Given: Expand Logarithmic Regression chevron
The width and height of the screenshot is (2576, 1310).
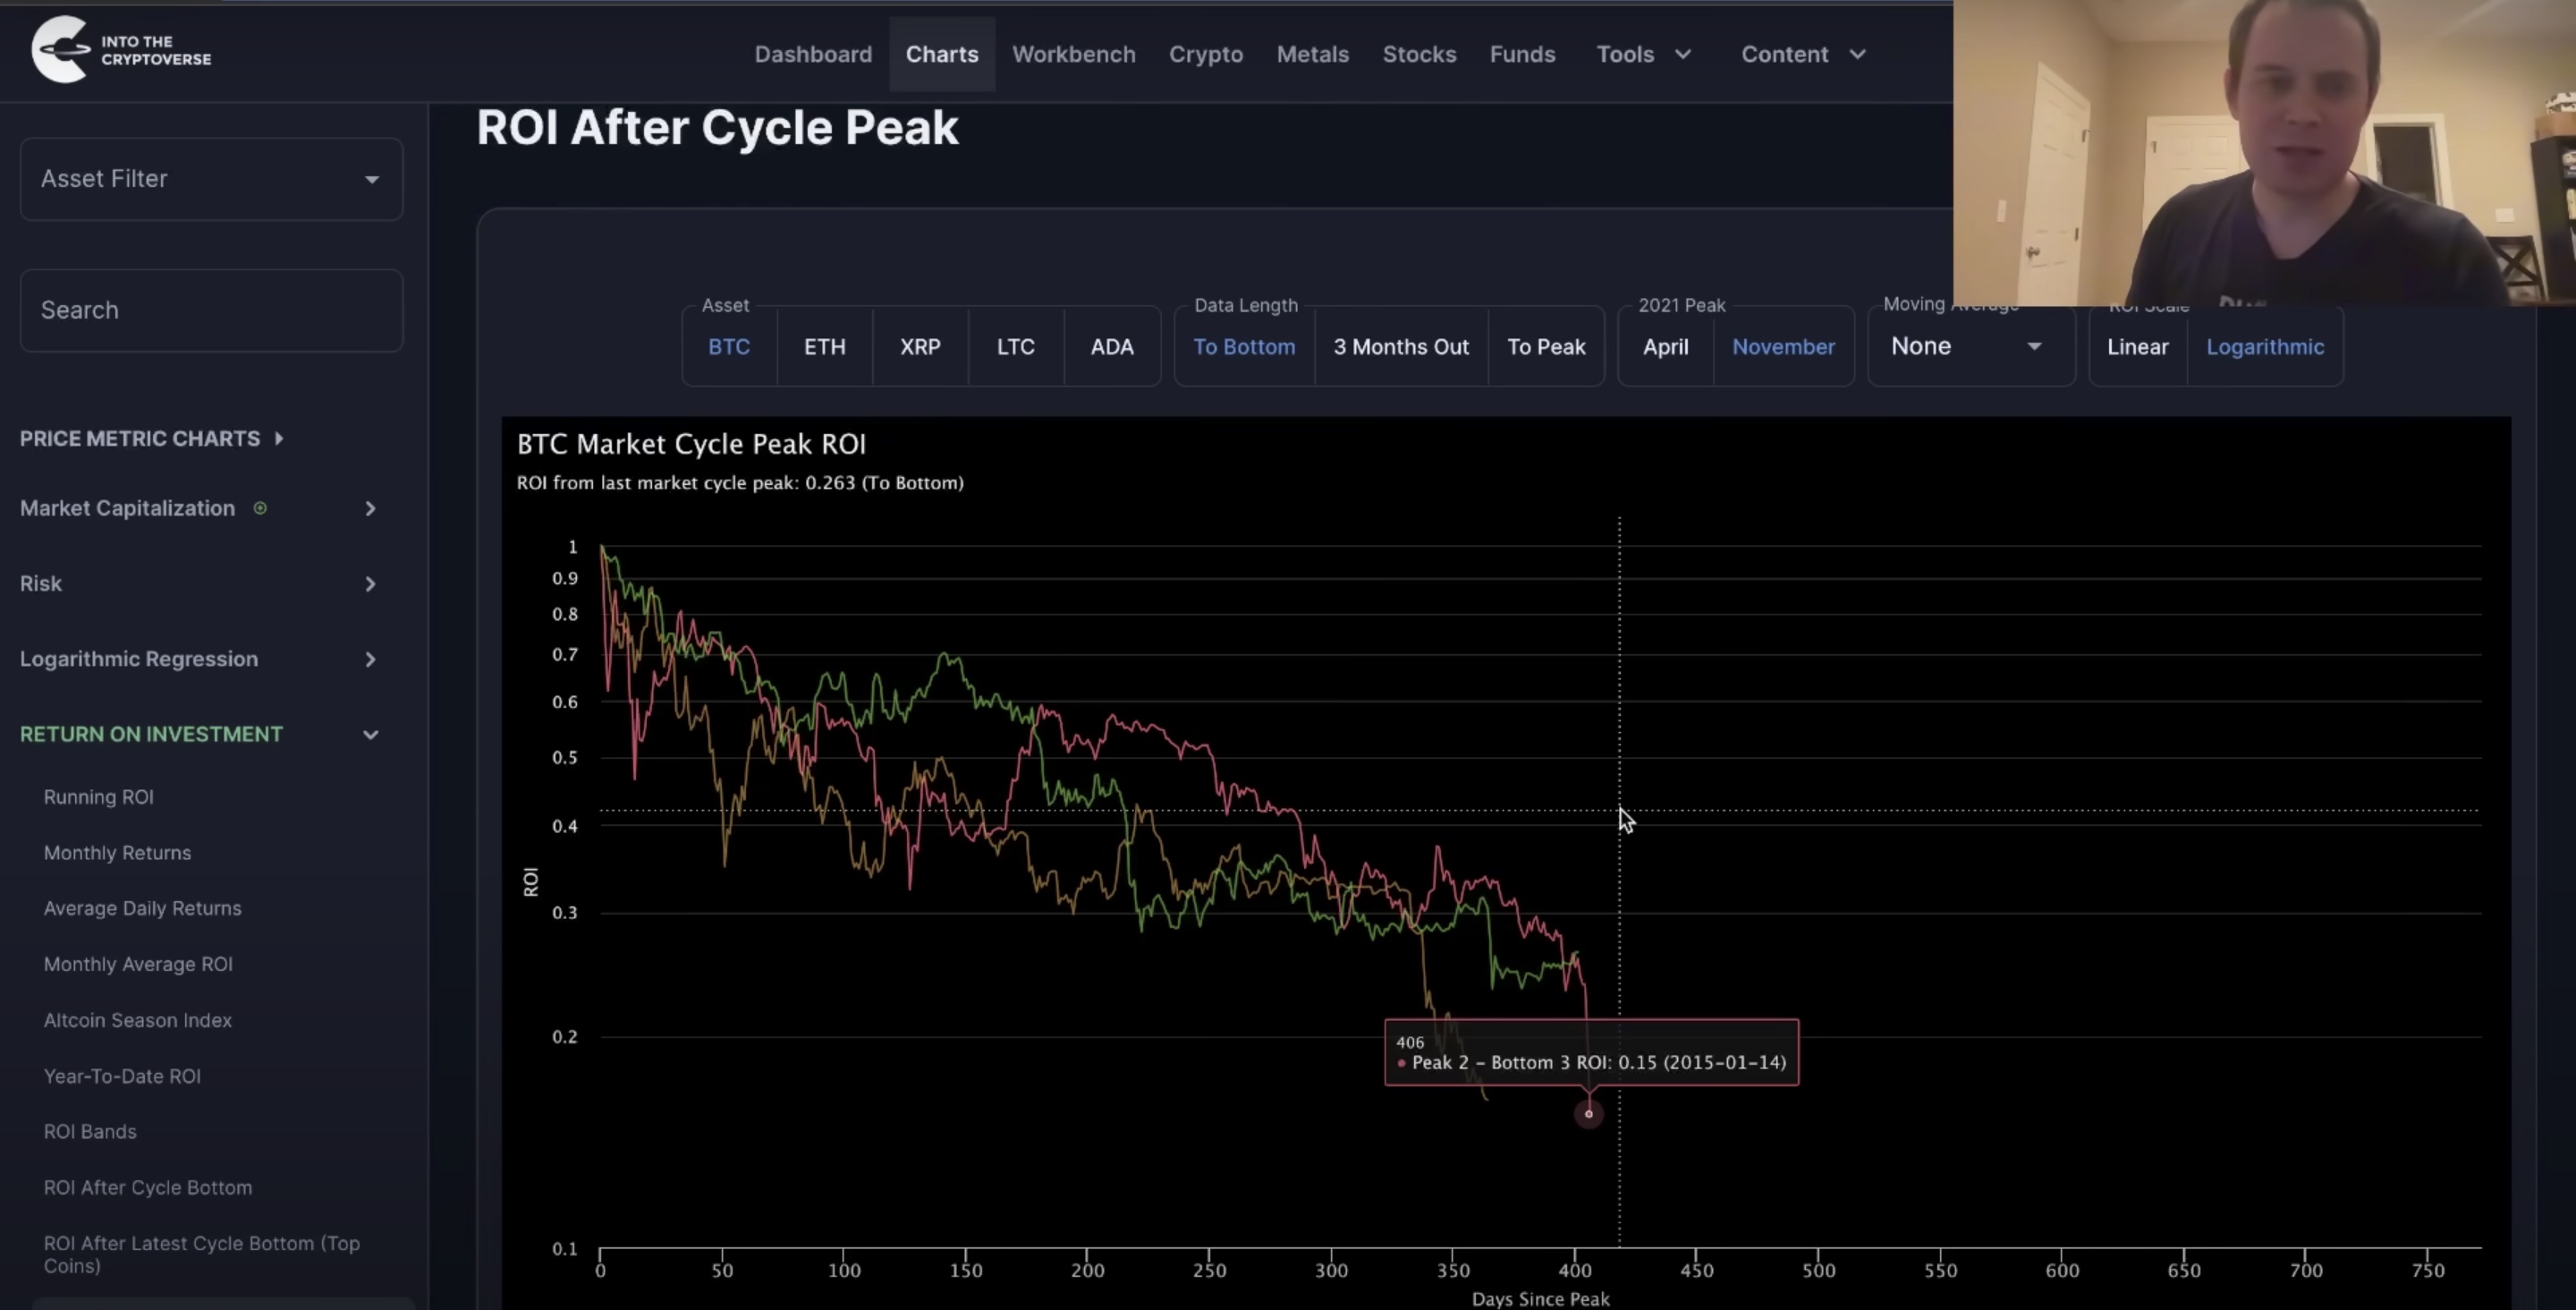Looking at the screenshot, I should coord(370,659).
